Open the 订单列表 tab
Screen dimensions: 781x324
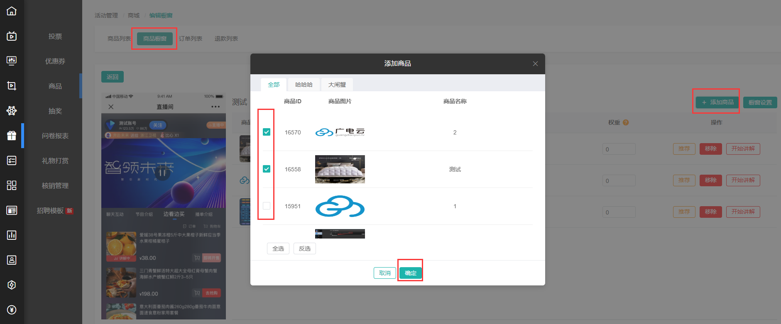click(x=191, y=39)
